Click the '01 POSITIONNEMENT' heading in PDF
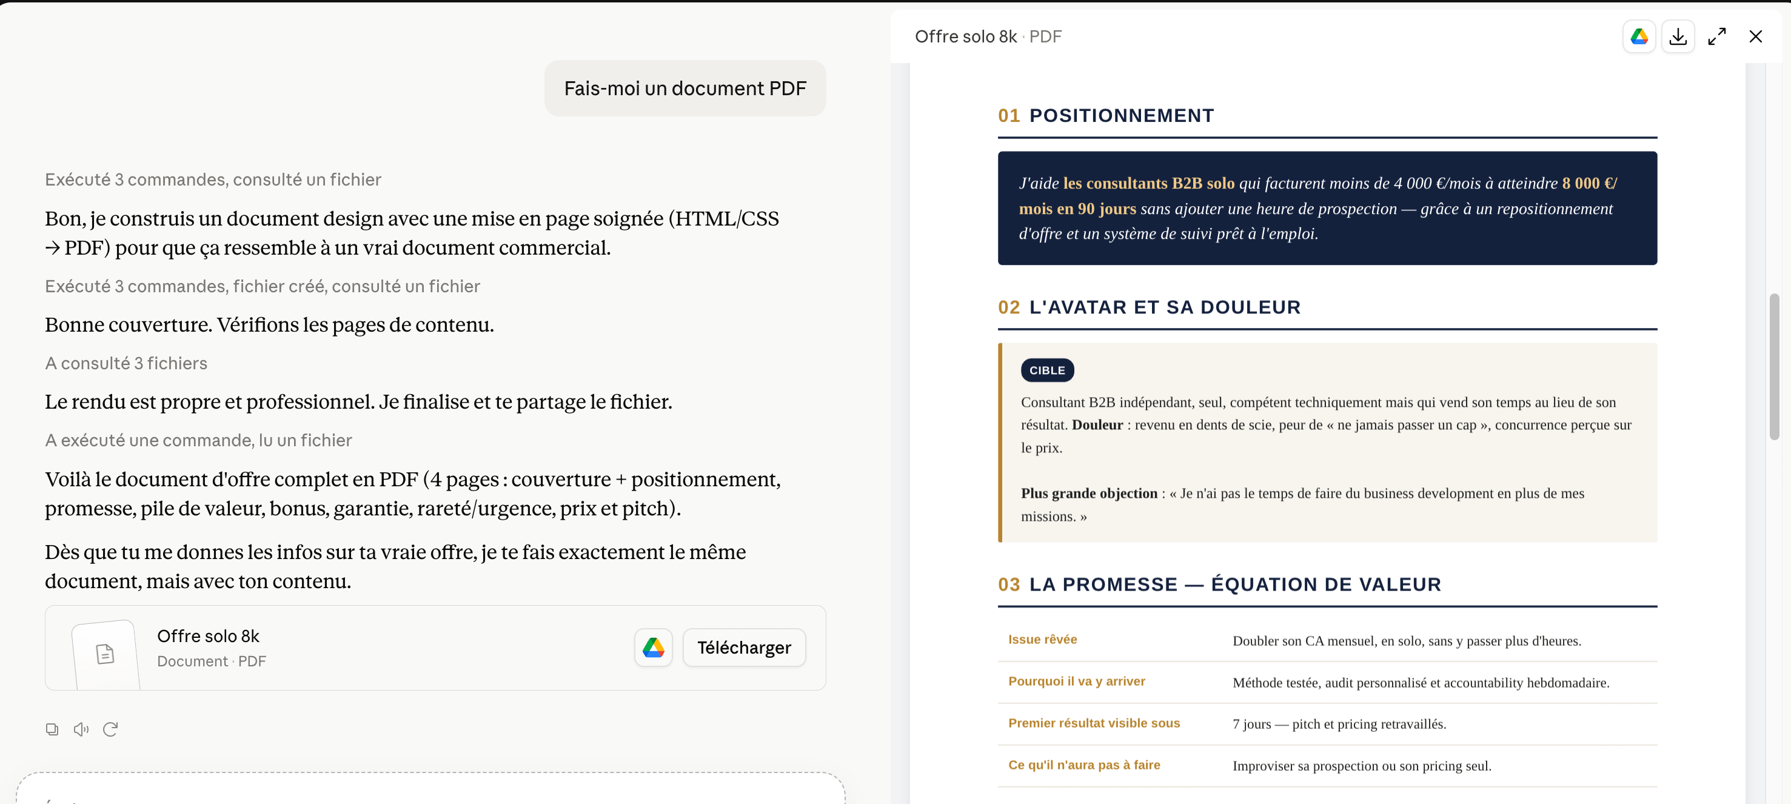The width and height of the screenshot is (1791, 804). (1105, 115)
